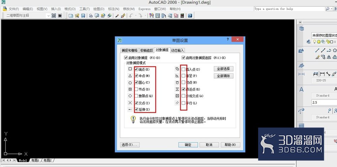Switch to 捕捉和栅格 tab
Viewport: 337px width, 167px height.
pos(129,50)
